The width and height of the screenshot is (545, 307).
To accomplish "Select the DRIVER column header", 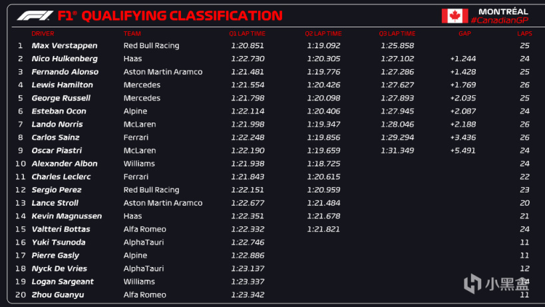I will tap(43, 33).
